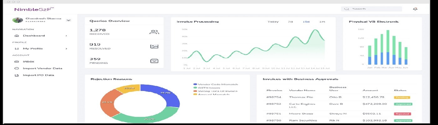Select the 15d range tab
This screenshot has height=125, width=438.
pos(306,22)
